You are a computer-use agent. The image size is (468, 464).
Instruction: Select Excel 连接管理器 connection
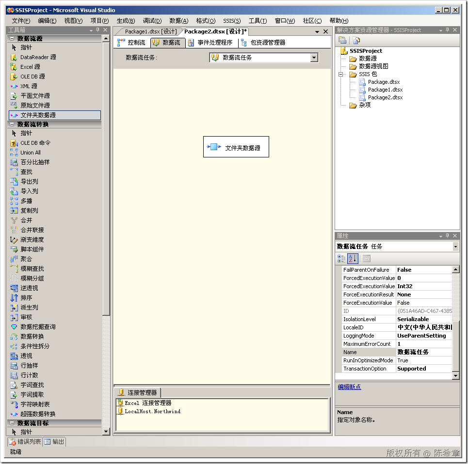(145, 403)
